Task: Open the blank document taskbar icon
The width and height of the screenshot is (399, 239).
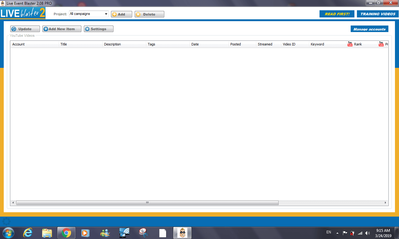Action: [x=163, y=233]
